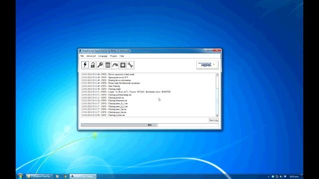This screenshot has height=179, width=319.
Task: Click the volume icon in system tray
Action: (x=281, y=177)
